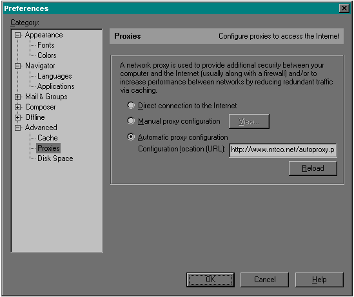Expand the Composer category
Viewport: 354px width, 297px height.
point(17,107)
